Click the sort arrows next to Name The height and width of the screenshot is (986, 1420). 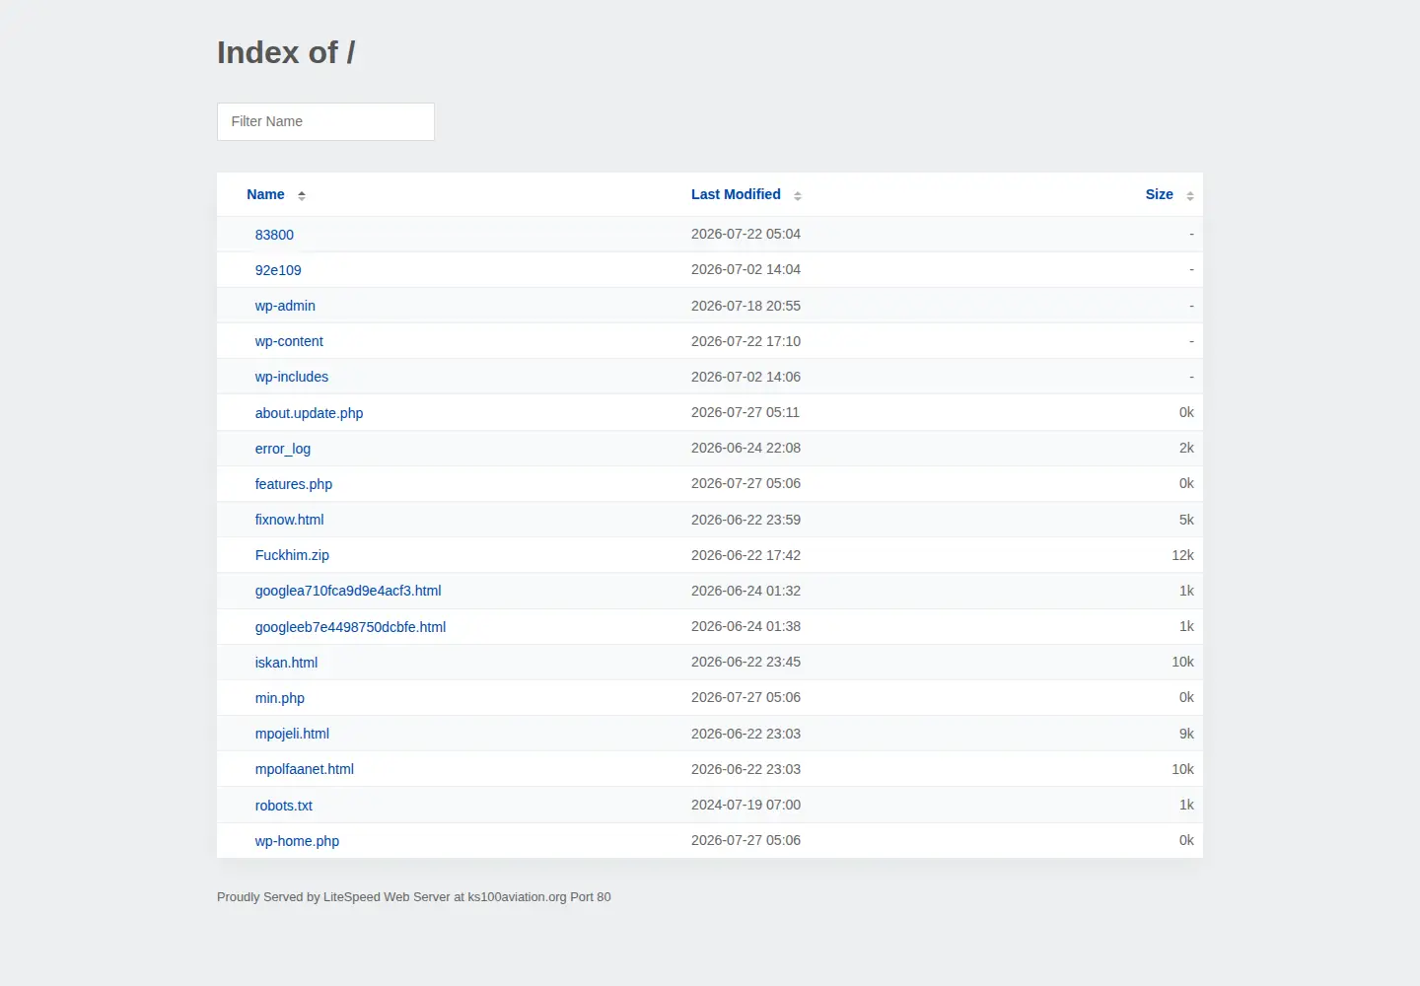pos(302,195)
